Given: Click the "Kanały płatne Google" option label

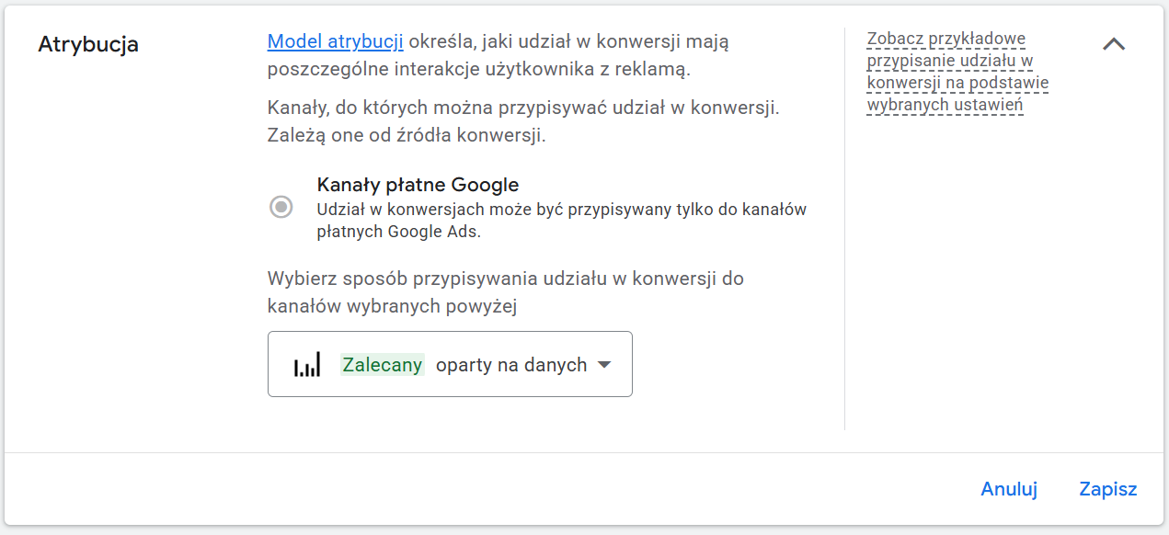Looking at the screenshot, I should coord(418,185).
